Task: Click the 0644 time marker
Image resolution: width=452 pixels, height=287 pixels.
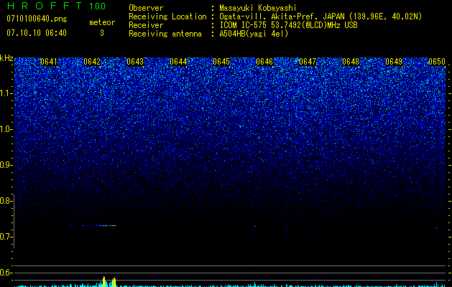Action: 178,62
